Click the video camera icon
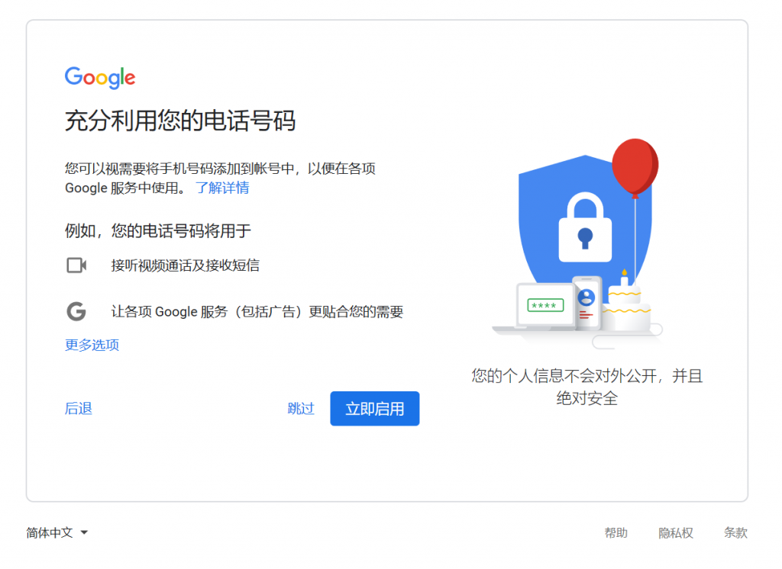Screen dimensions: 782x569 (x=76, y=265)
